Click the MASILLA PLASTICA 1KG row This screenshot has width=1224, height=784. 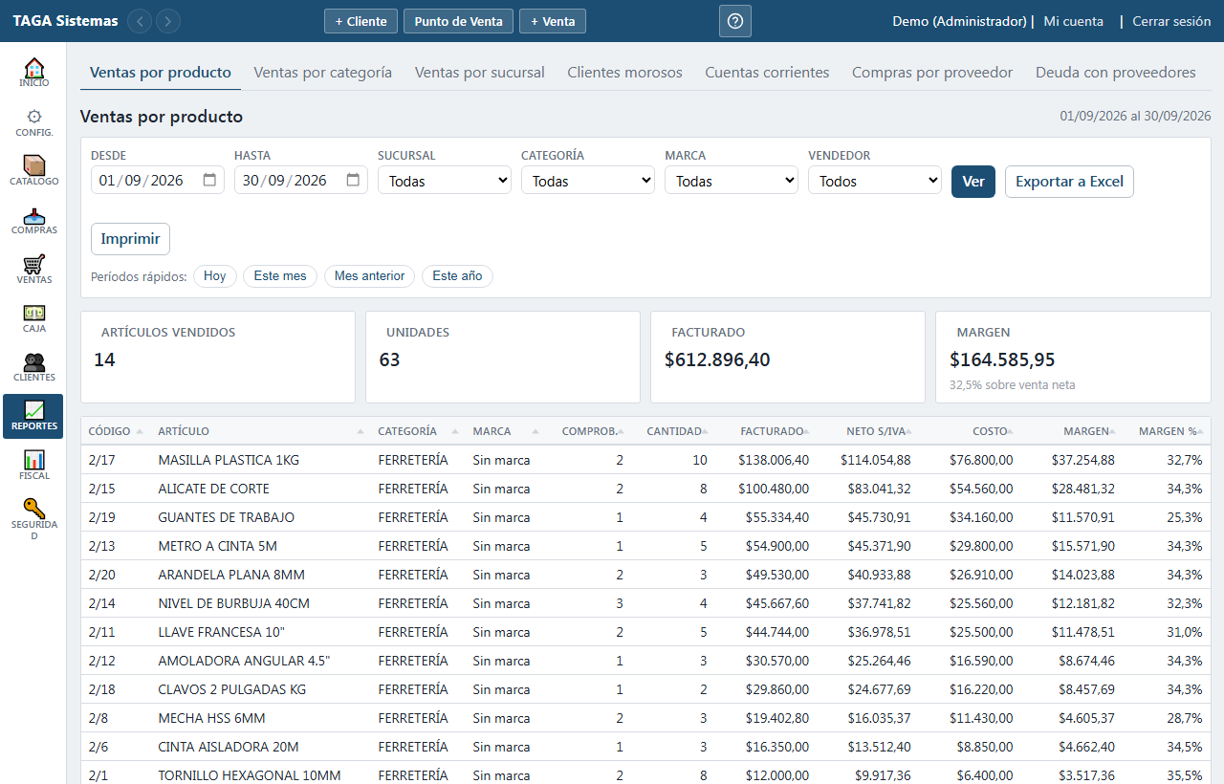645,460
